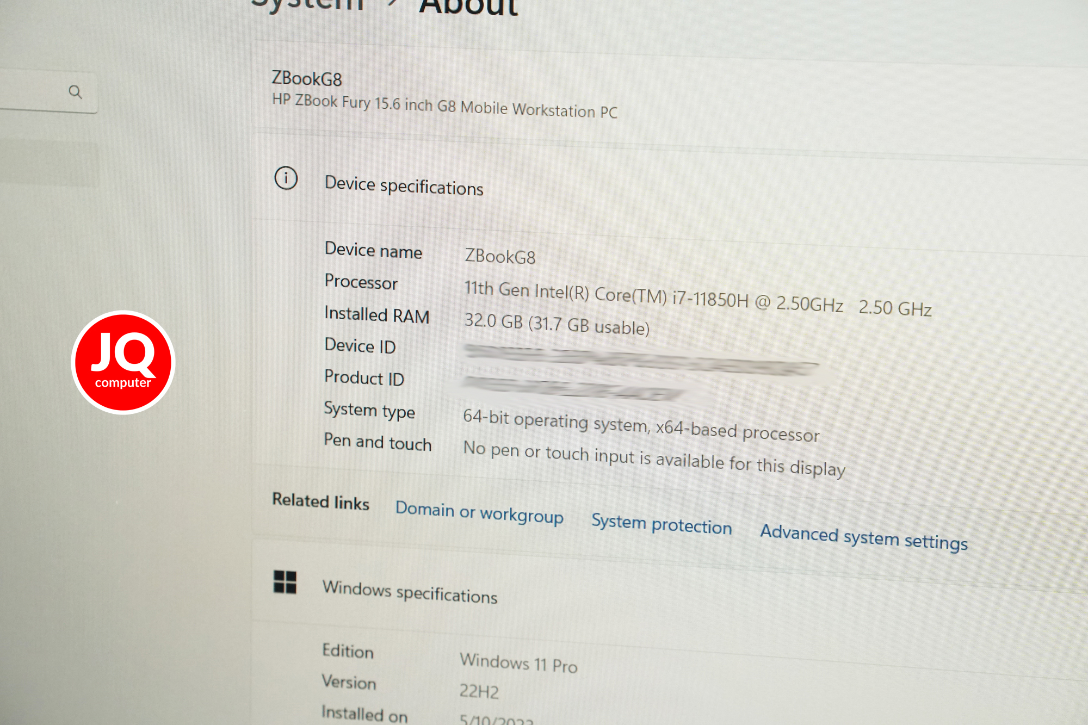Open Advanced system settings link
The width and height of the screenshot is (1088, 725).
[864, 538]
